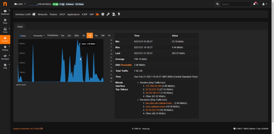The image size is (274, 134).
Task: Click the 71 remote hosts badge
Action: pos(62,4)
